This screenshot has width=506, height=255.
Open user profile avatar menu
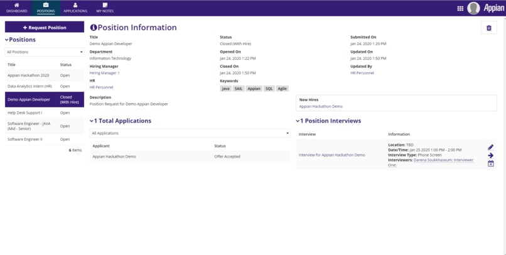point(473,8)
